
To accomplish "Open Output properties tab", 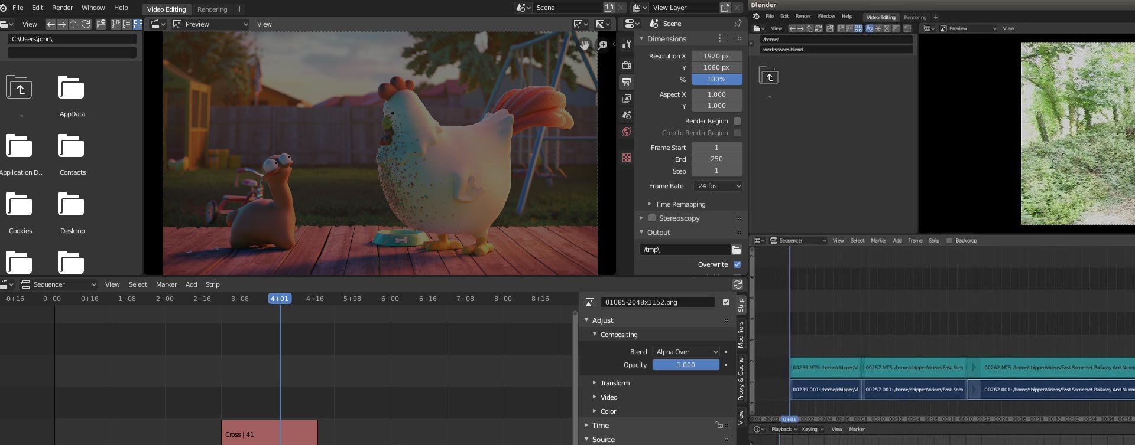I will (627, 82).
